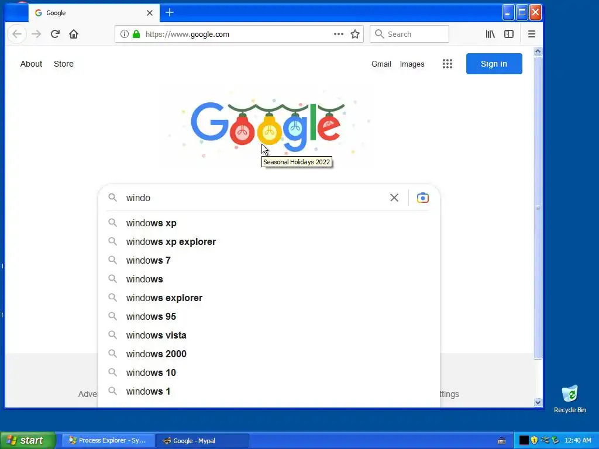Toggle the sidebar view icon
599x449 pixels.
click(509, 34)
